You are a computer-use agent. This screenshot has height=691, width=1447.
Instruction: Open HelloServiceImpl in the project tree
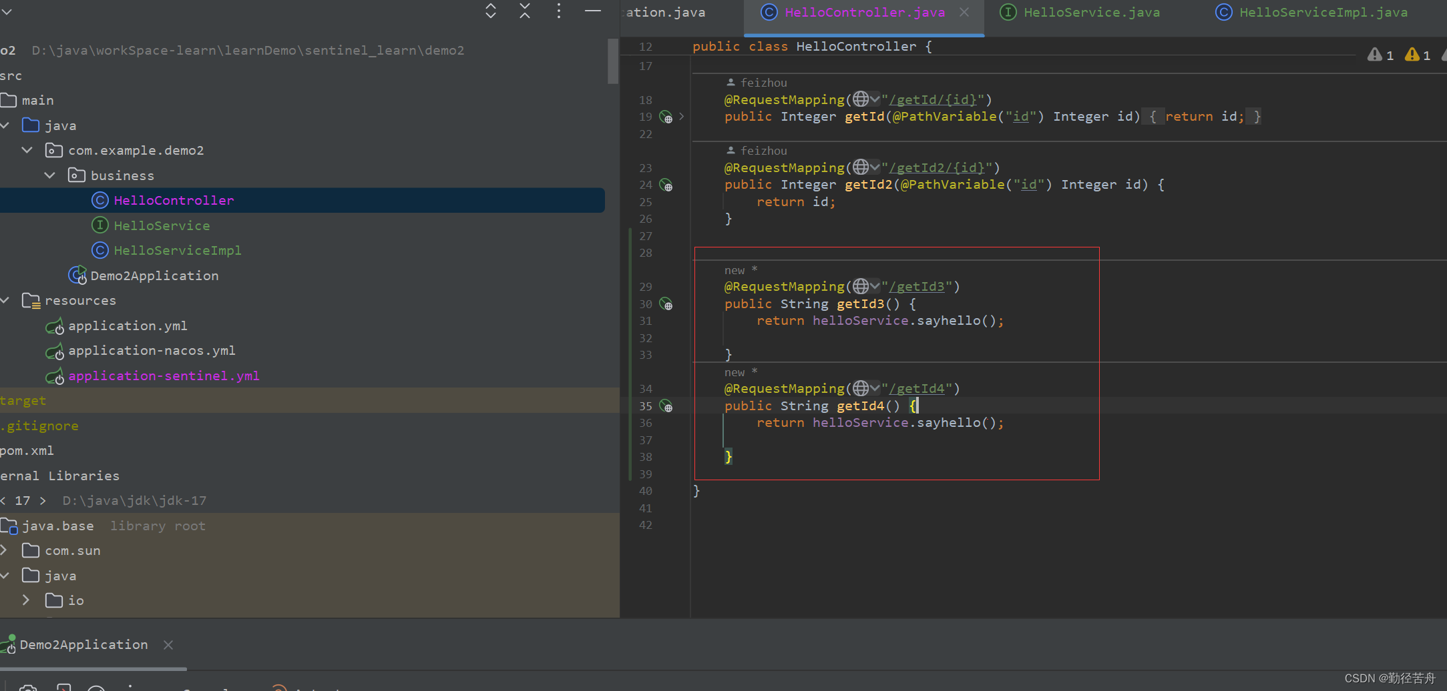pos(178,251)
